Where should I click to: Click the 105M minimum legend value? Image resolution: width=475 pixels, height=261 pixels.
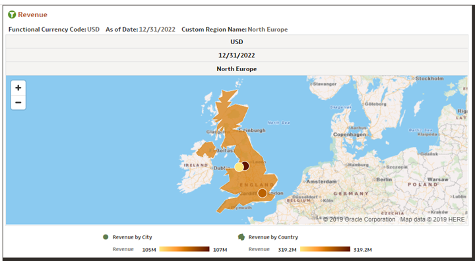[x=149, y=250]
